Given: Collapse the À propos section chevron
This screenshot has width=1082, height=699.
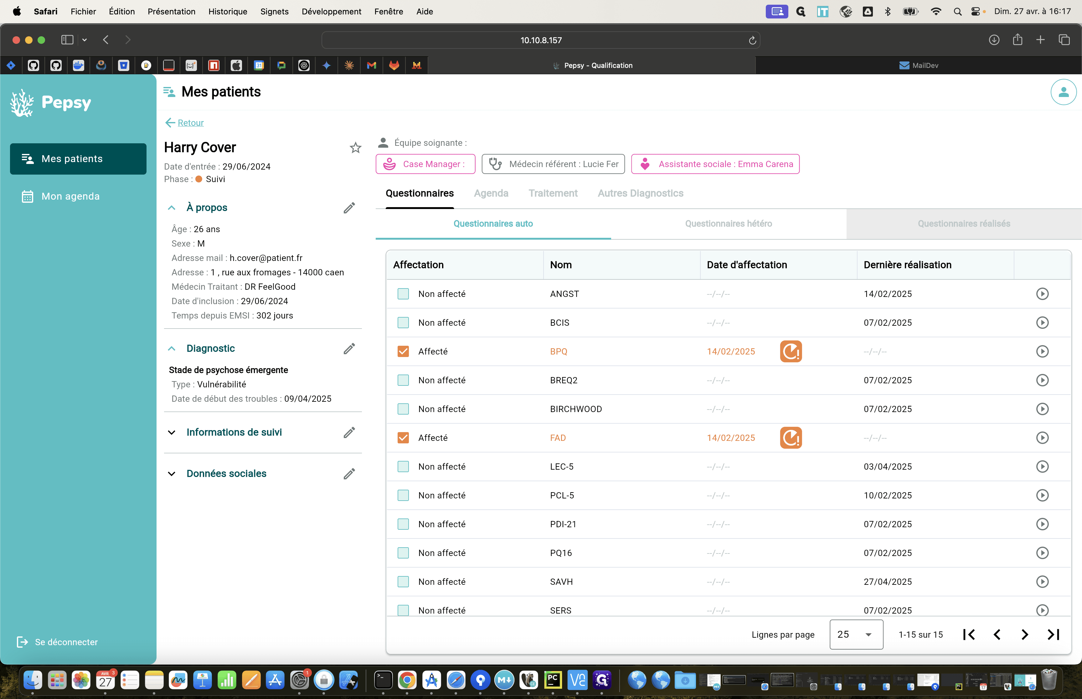Looking at the screenshot, I should 172,208.
